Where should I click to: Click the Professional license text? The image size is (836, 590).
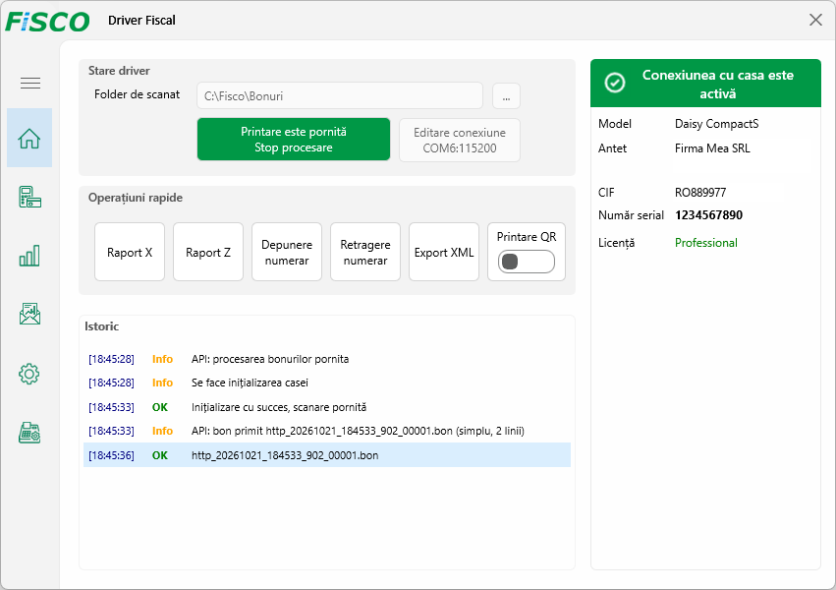coord(706,243)
